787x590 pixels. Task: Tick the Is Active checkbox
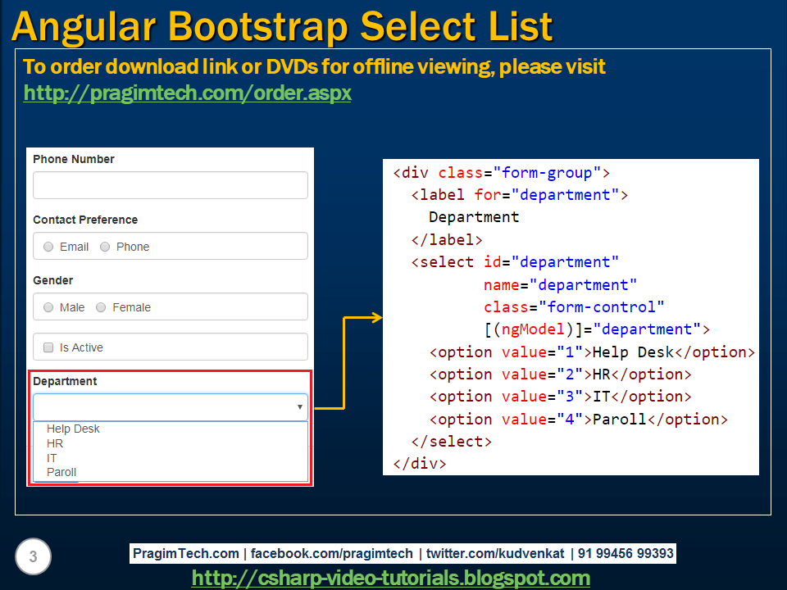48,347
